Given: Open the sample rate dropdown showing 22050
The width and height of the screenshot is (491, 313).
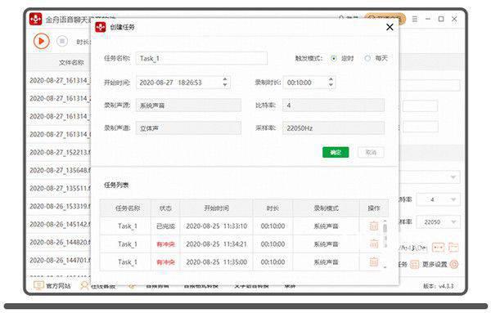Looking at the screenshot, I should (x=439, y=222).
